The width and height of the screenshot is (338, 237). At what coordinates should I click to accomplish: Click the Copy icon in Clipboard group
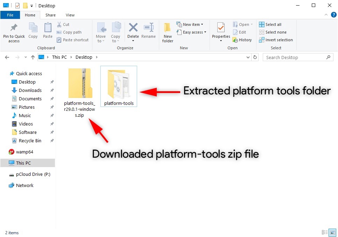pos(33,28)
